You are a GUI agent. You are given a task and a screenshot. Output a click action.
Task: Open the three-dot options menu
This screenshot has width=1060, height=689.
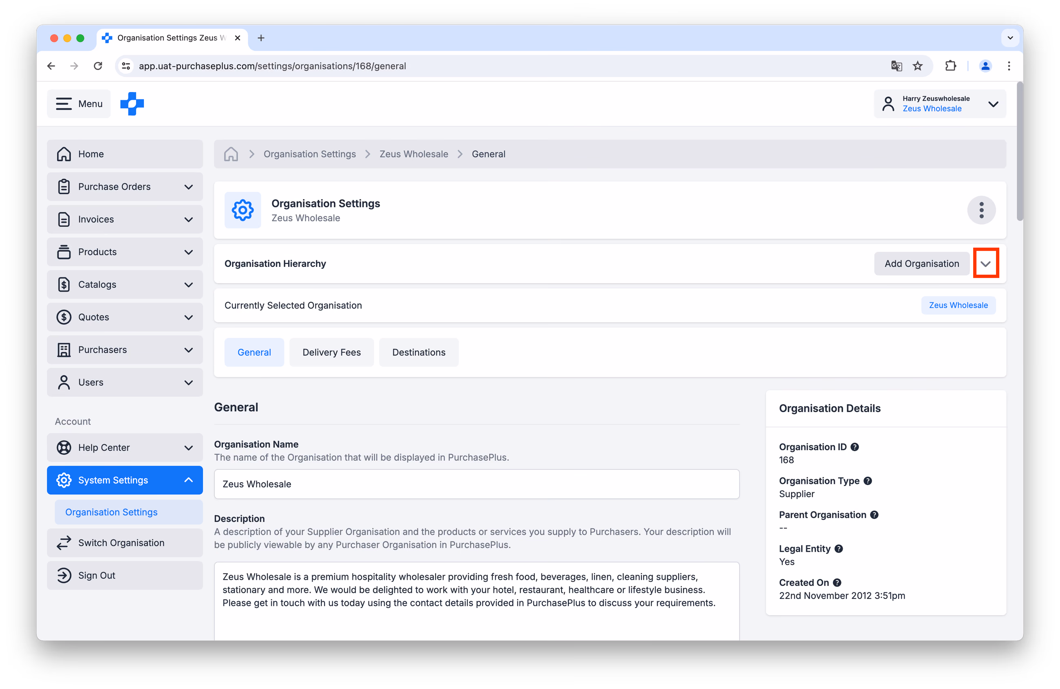(981, 210)
